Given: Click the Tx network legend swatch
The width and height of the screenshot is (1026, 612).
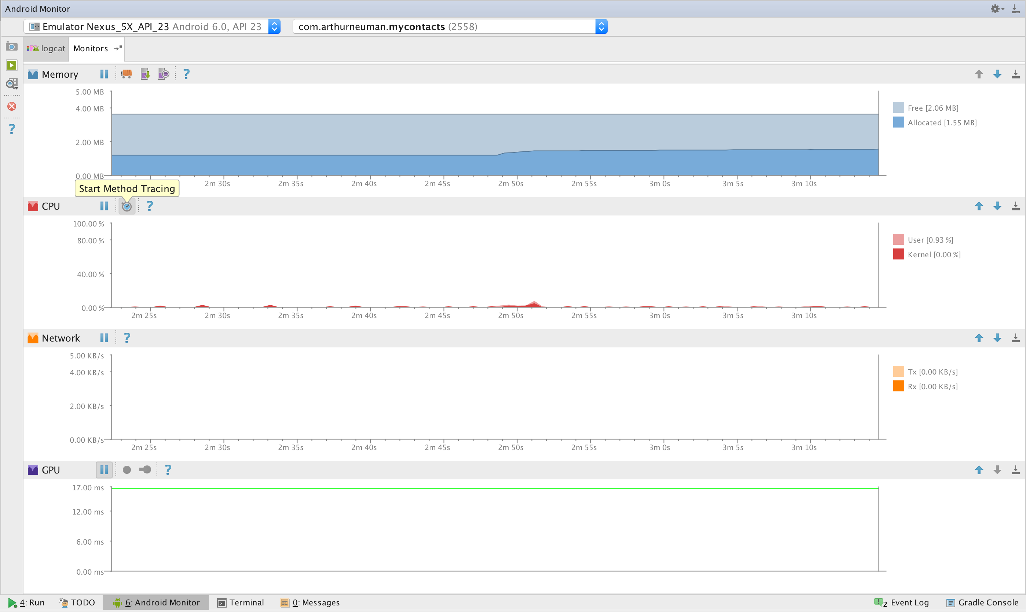Looking at the screenshot, I should 898,372.
